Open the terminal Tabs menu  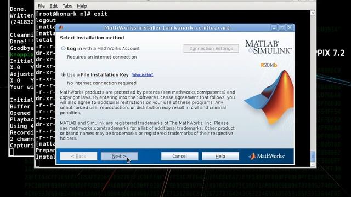click(x=67, y=6)
